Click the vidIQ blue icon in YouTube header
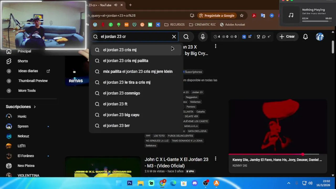 click(x=244, y=37)
